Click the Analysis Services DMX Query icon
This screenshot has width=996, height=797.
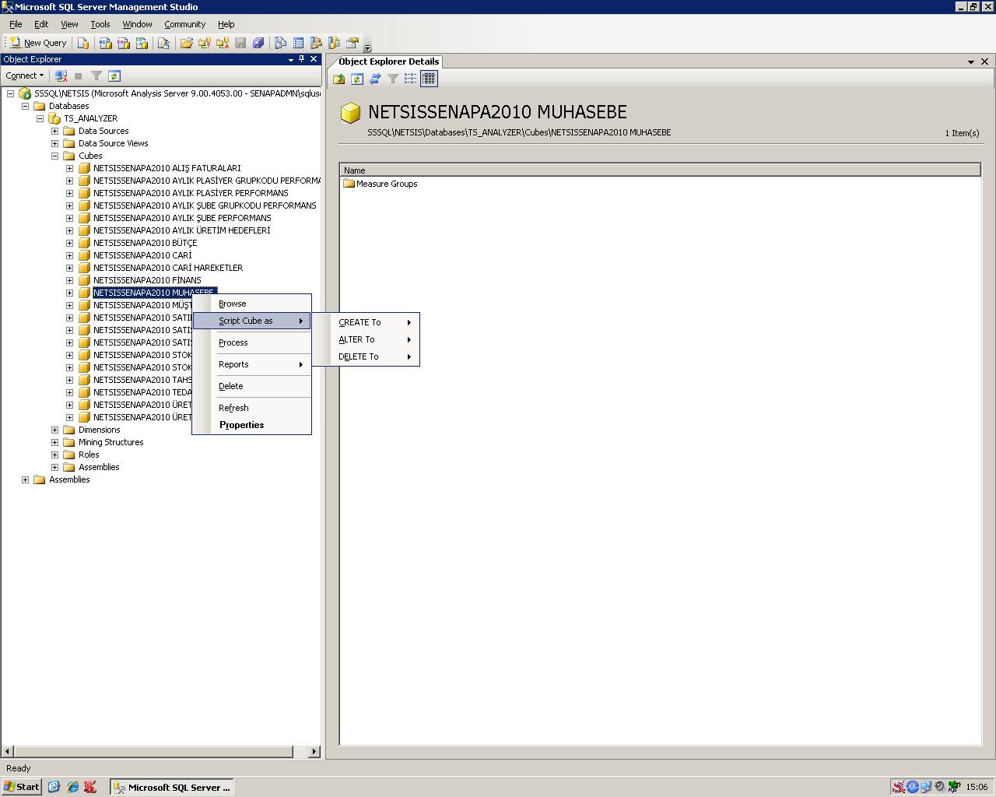[x=124, y=43]
